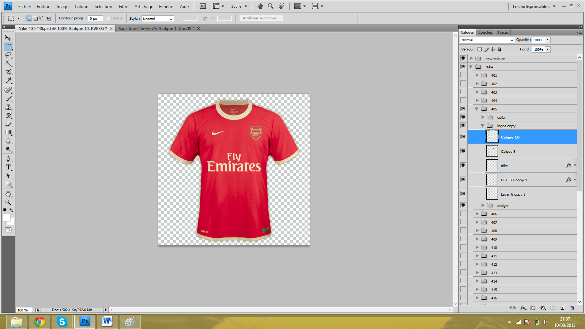585x329 pixels.
Task: Open the Les indispensables workspace switcher
Action: coord(534,7)
